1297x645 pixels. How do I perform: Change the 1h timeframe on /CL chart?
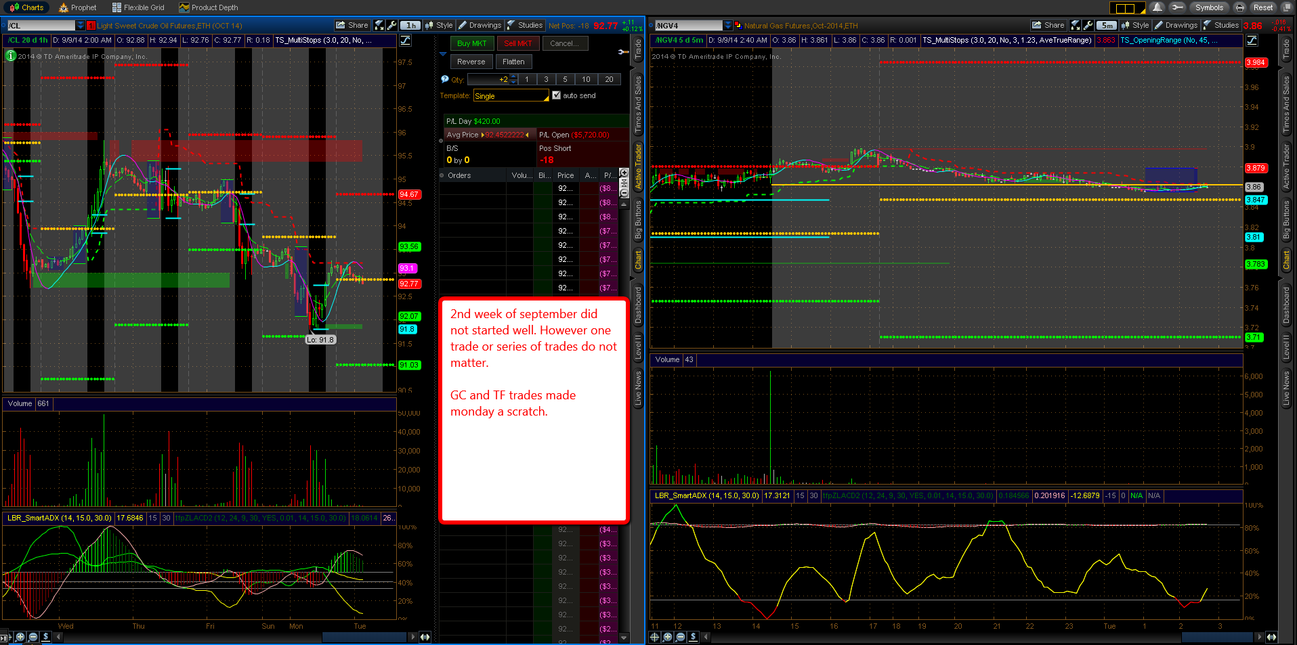click(x=410, y=25)
